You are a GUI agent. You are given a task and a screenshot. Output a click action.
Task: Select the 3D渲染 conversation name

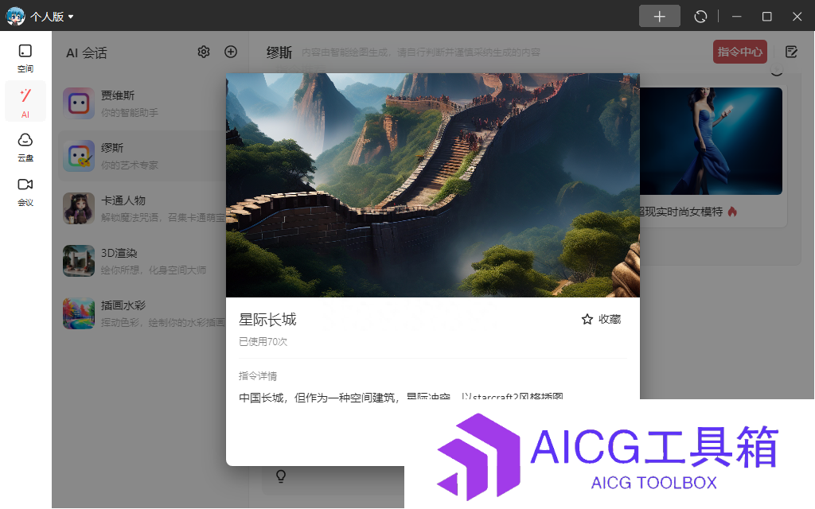[119, 253]
